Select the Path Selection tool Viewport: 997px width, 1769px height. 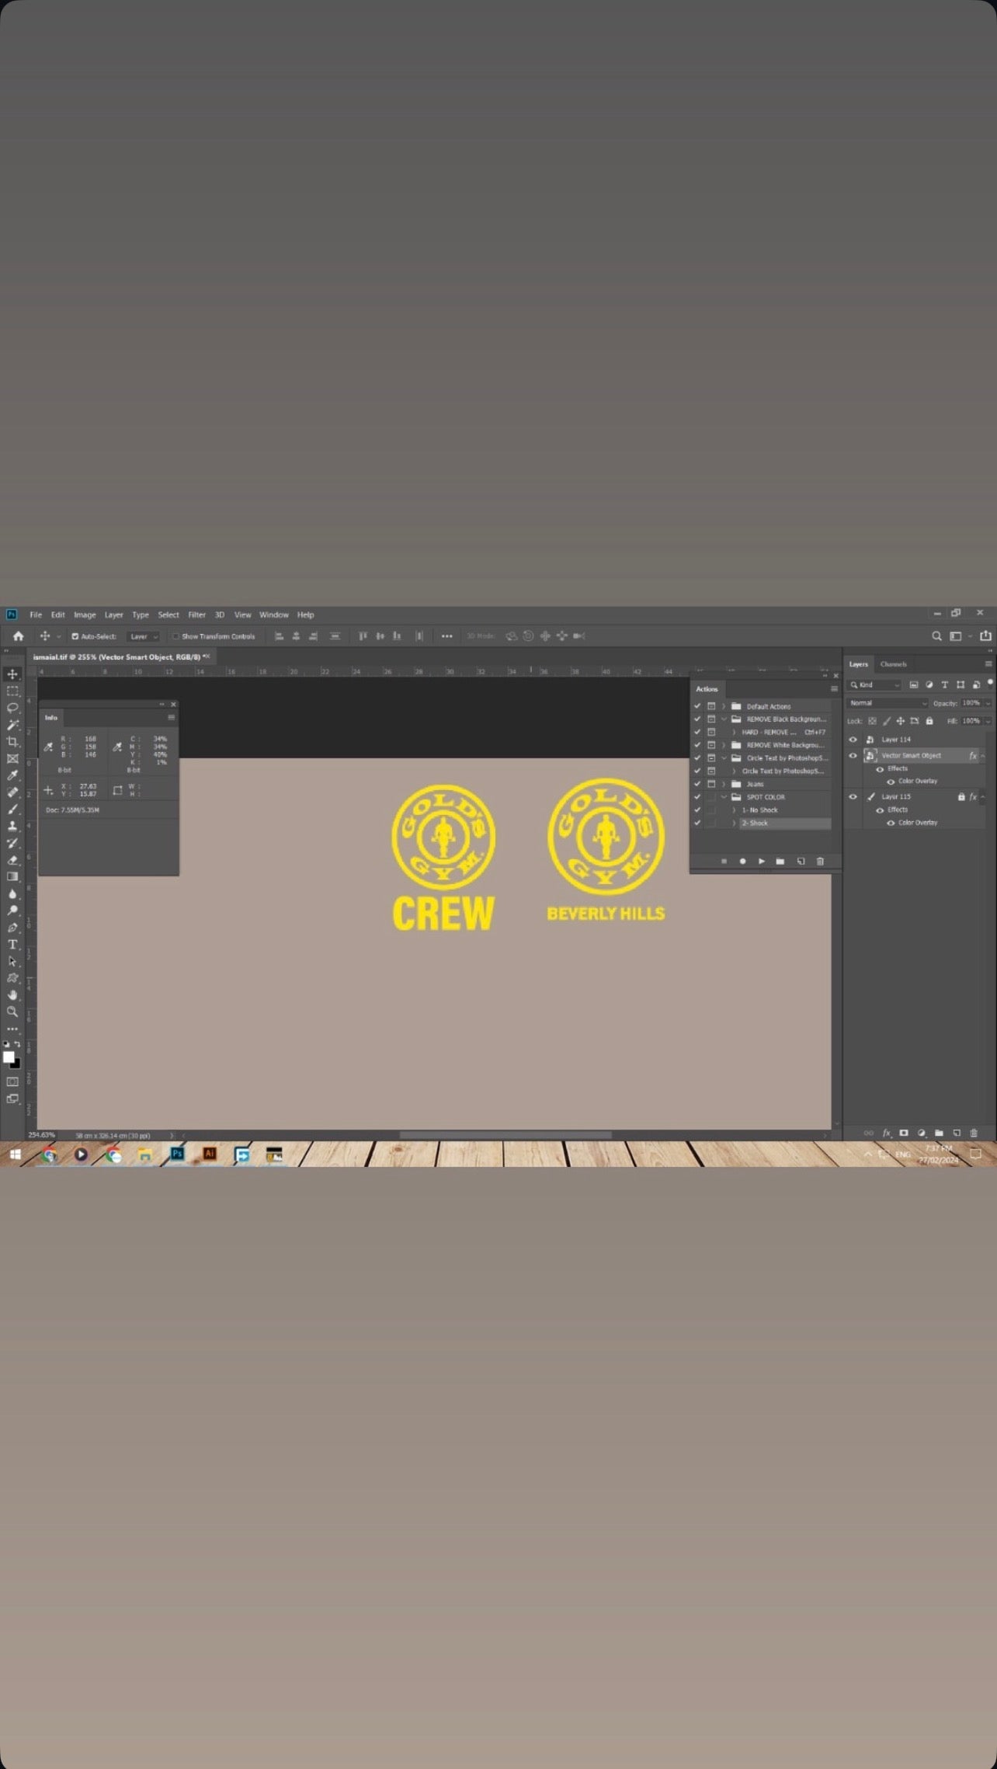12,961
